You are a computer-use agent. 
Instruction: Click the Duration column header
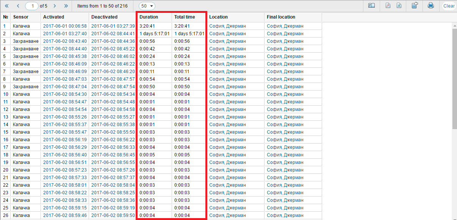[149, 17]
